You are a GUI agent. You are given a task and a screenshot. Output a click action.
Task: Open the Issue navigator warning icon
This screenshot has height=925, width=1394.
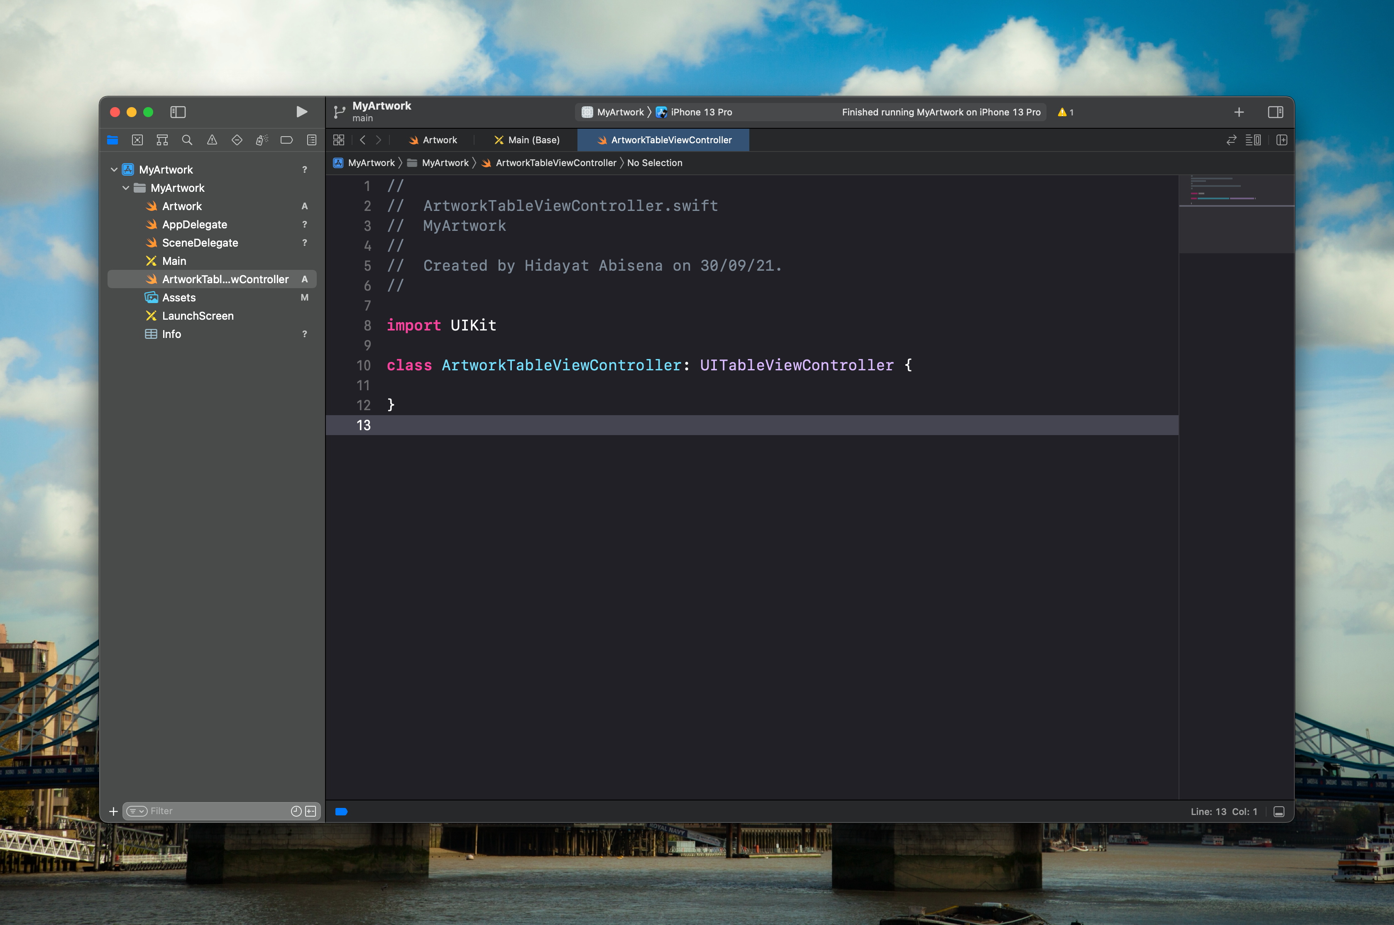click(212, 140)
